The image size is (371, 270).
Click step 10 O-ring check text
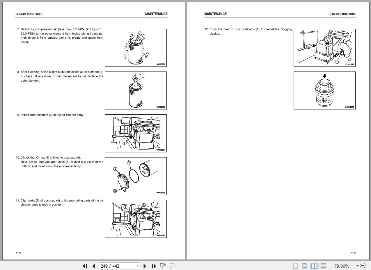point(59,162)
